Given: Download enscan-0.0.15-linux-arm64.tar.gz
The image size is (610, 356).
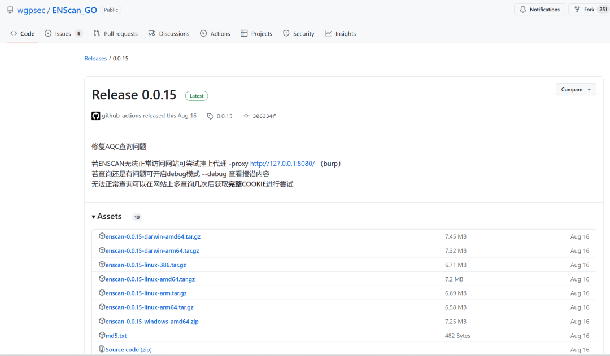Looking at the screenshot, I should tap(149, 307).
